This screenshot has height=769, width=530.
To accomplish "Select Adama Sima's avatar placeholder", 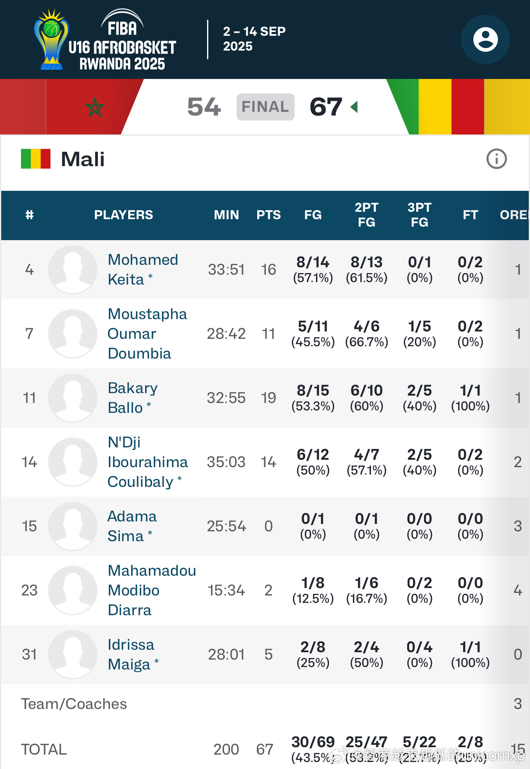I will coord(73,526).
